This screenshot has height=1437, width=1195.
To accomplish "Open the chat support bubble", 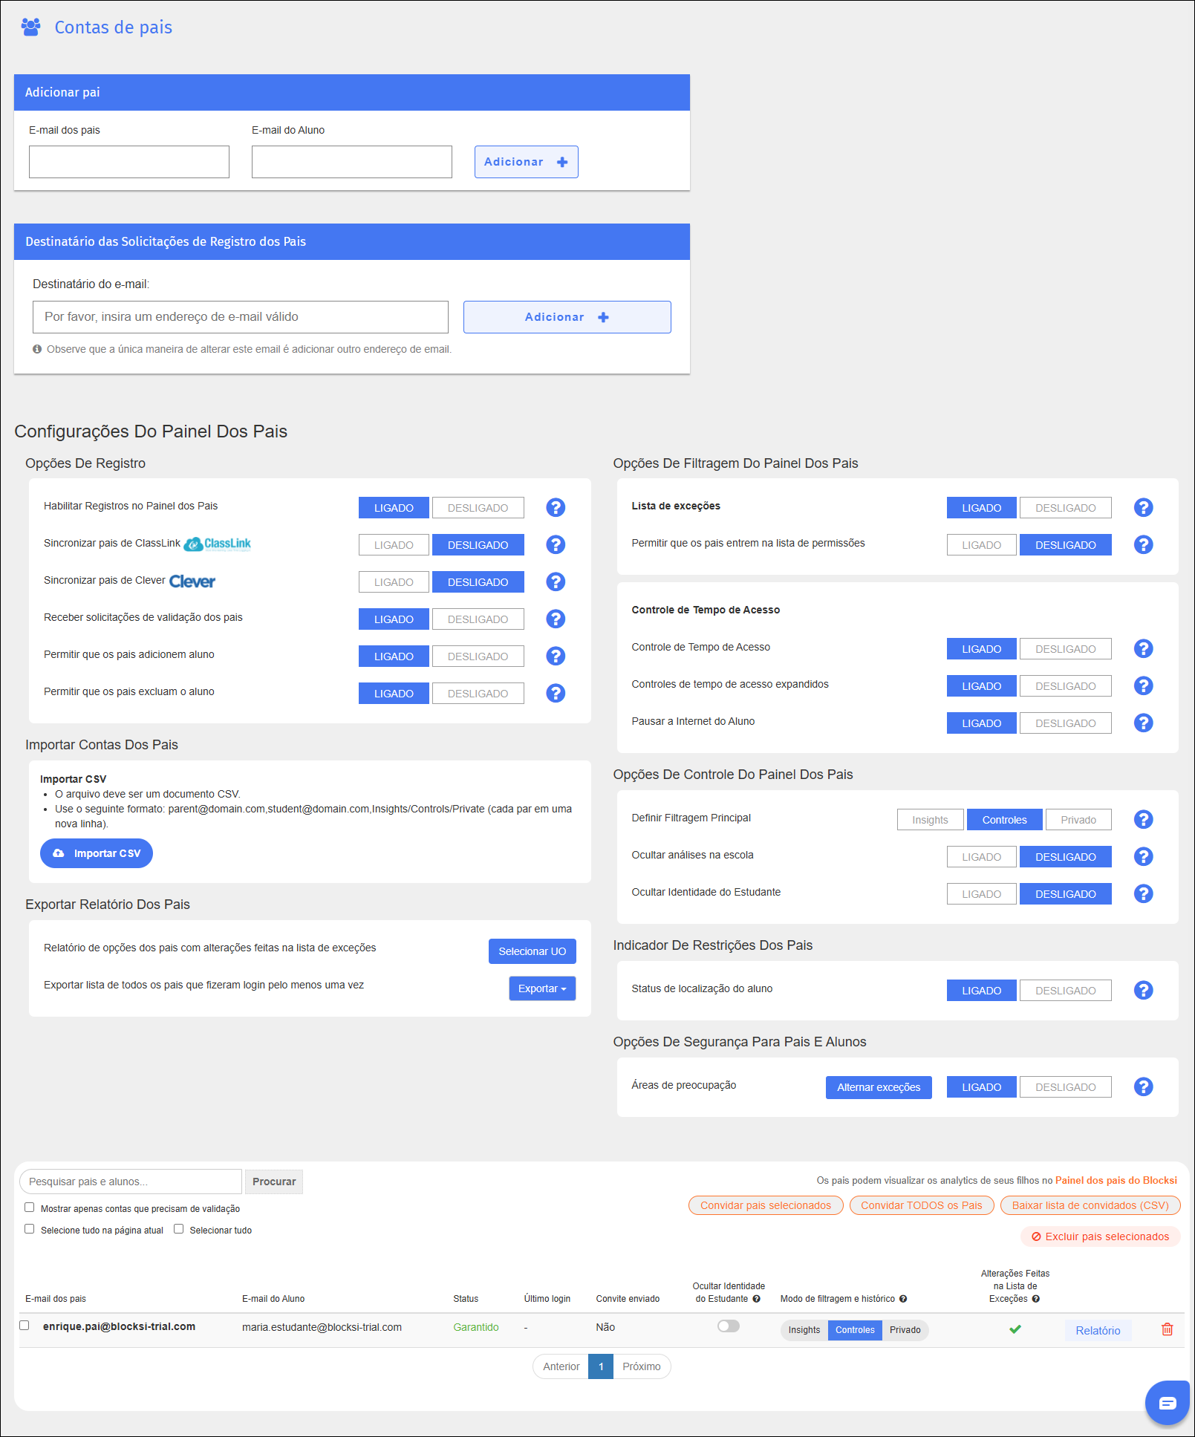I will (x=1168, y=1402).
